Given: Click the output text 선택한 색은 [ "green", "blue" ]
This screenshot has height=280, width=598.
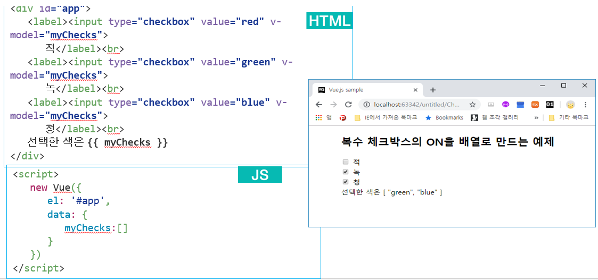Looking at the screenshot, I should tap(392, 192).
